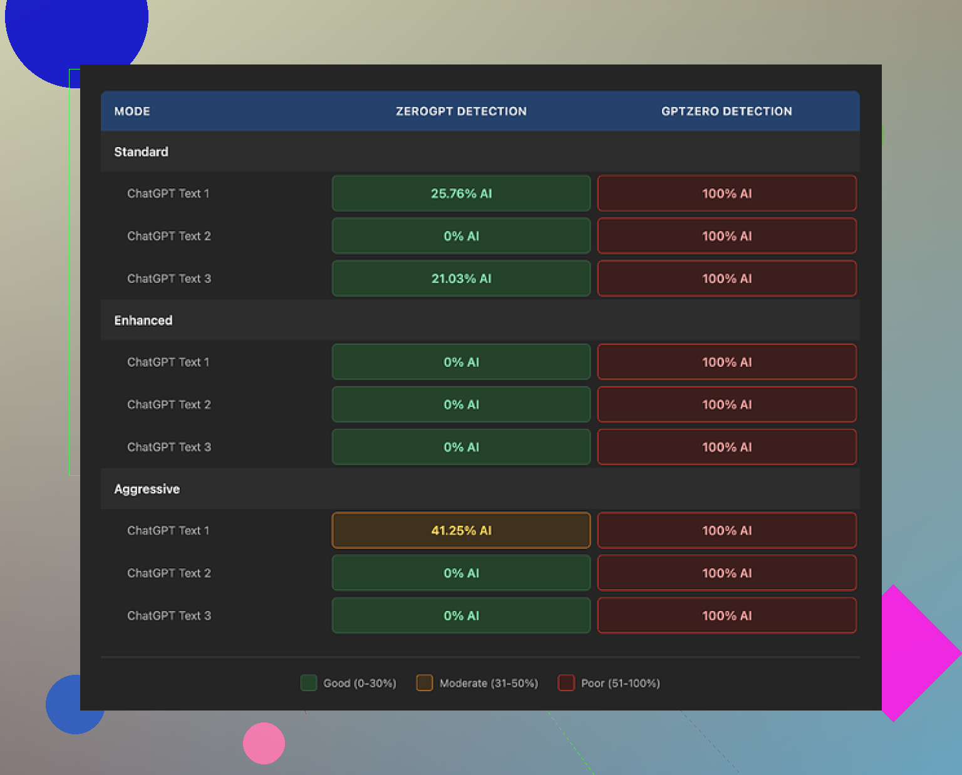Image resolution: width=962 pixels, height=775 pixels.
Task: Click Enhanced ChatGPT Text 1's 100% AI cell
Action: (x=727, y=362)
